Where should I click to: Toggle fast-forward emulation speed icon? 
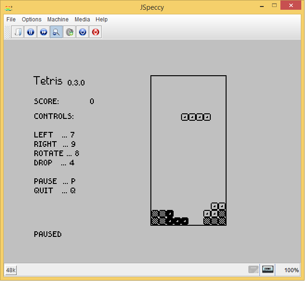(x=44, y=32)
